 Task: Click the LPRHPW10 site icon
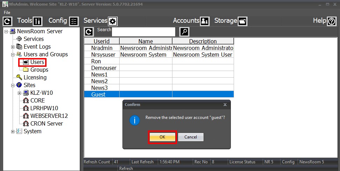click(26, 108)
